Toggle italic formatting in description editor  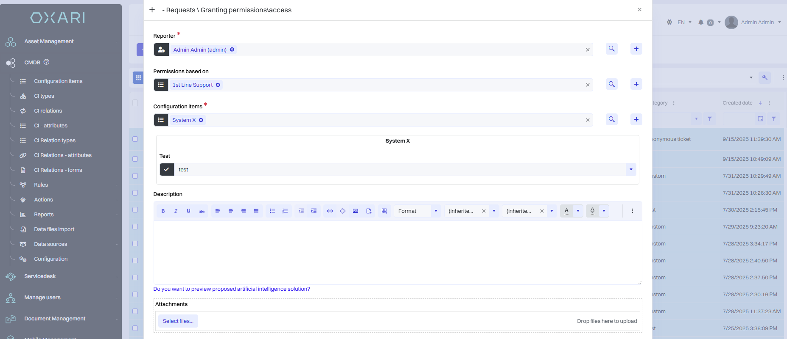[x=176, y=211]
